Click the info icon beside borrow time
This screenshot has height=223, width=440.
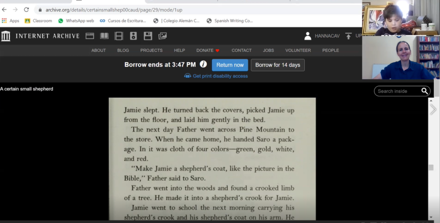pos(203,64)
